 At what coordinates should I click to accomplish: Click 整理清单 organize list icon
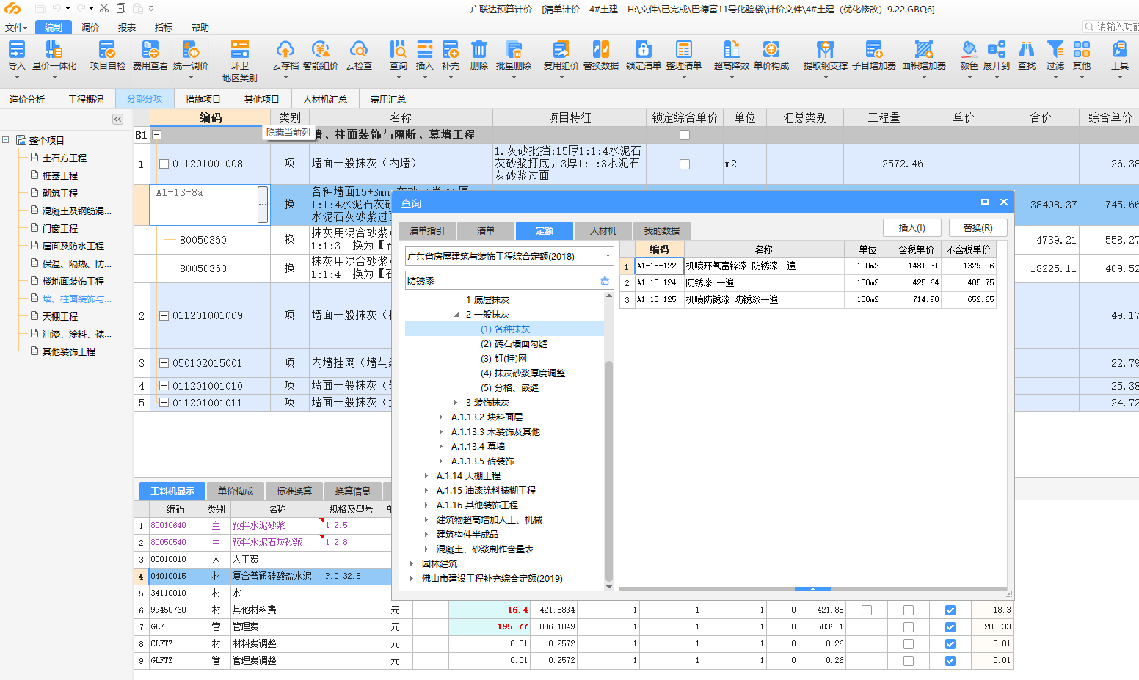(683, 50)
